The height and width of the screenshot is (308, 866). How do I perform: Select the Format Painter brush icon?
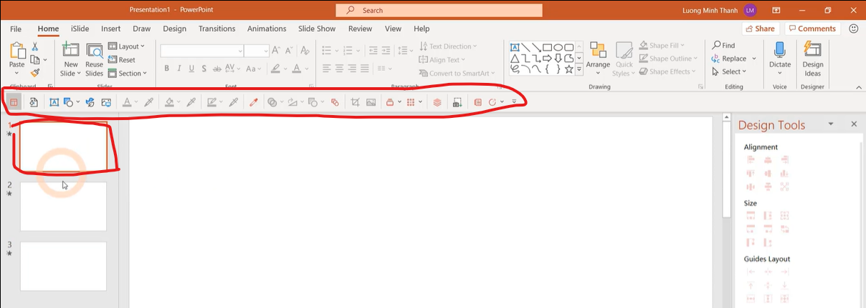point(34,73)
